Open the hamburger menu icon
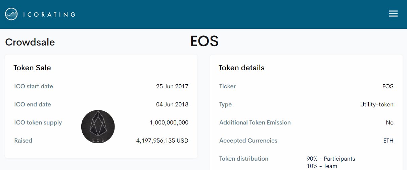This screenshot has height=170, width=407. (393, 13)
